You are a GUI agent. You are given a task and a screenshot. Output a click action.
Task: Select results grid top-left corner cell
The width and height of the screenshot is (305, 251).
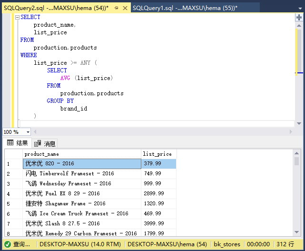point(14,154)
